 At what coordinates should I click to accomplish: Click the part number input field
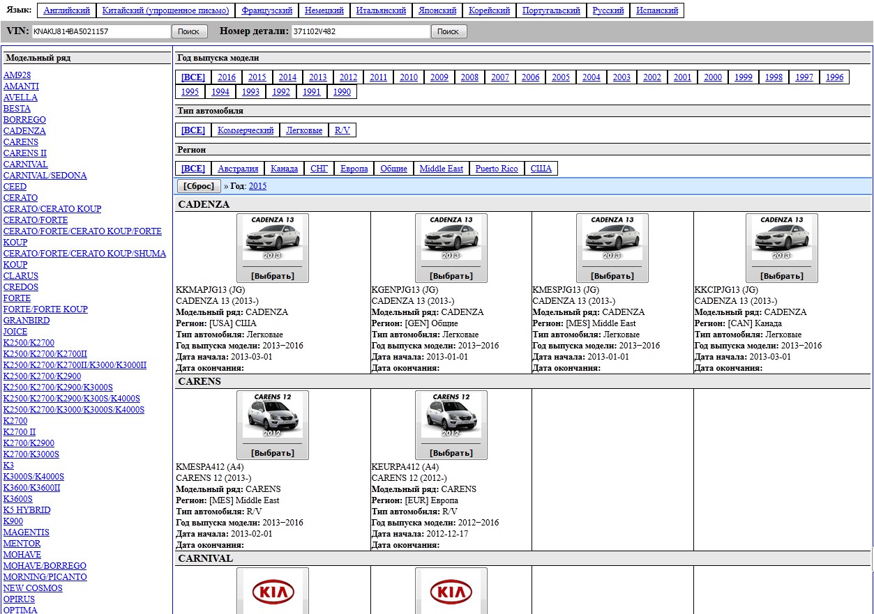click(x=361, y=31)
